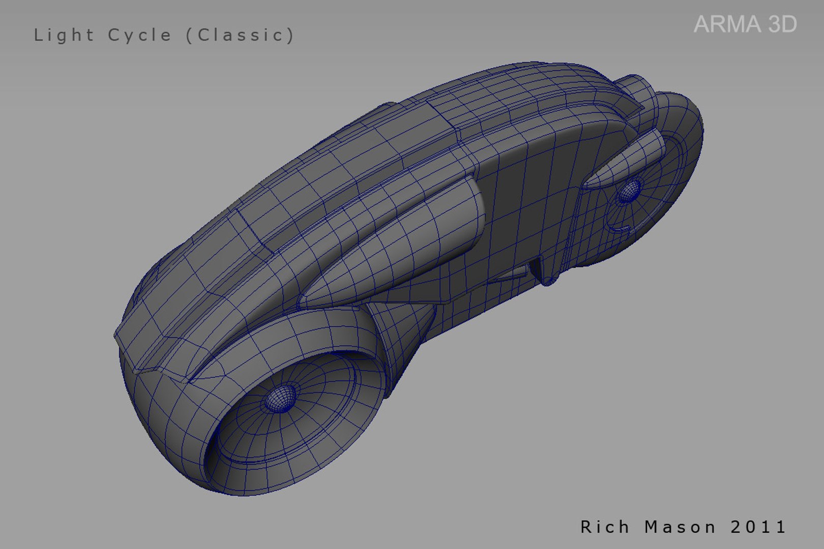Click the empty gray background
Viewport: 824px width, 549px height.
(x=610, y=407)
